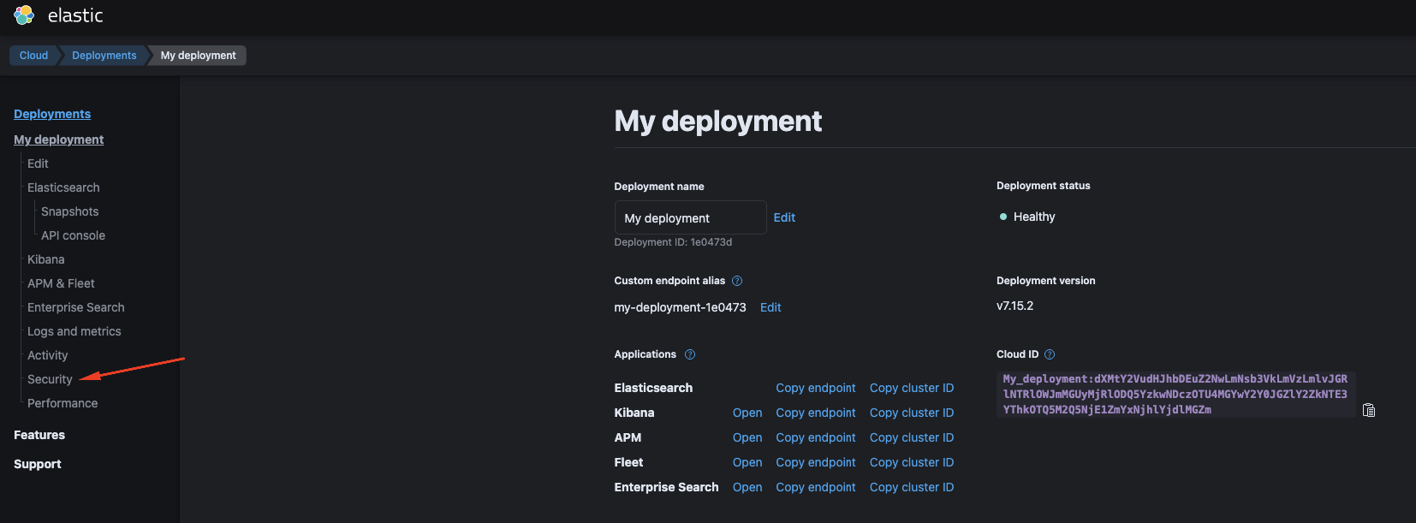
Task: Click version v7.15.2 text
Action: tap(1014, 306)
